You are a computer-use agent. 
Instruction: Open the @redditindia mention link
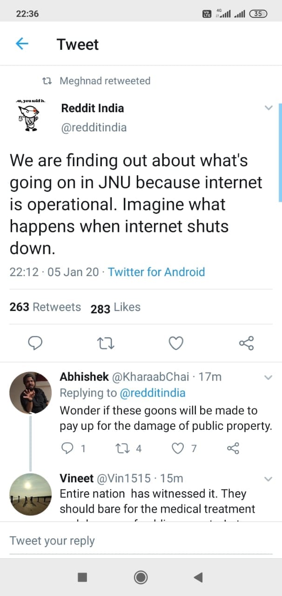tap(153, 393)
